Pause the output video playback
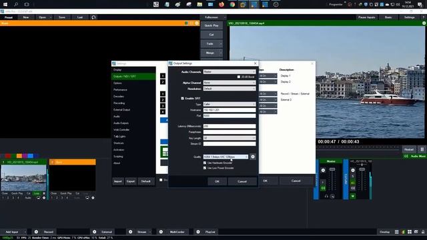The width and height of the screenshot is (427, 240). pos(422,149)
